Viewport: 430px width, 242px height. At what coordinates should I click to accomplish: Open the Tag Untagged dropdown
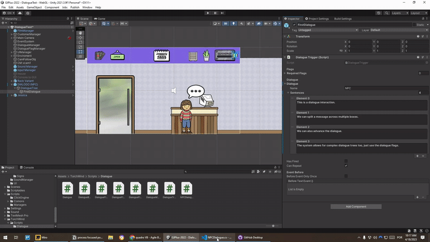[328, 30]
